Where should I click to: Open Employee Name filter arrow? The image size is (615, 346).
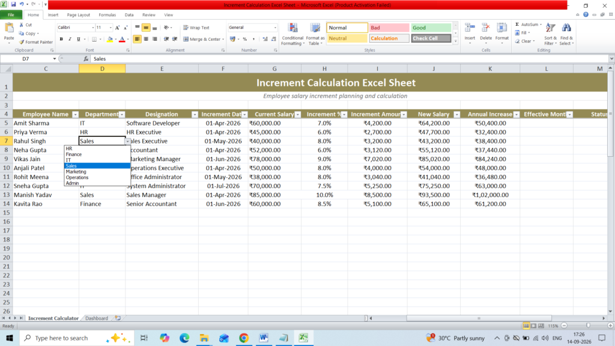pos(75,115)
